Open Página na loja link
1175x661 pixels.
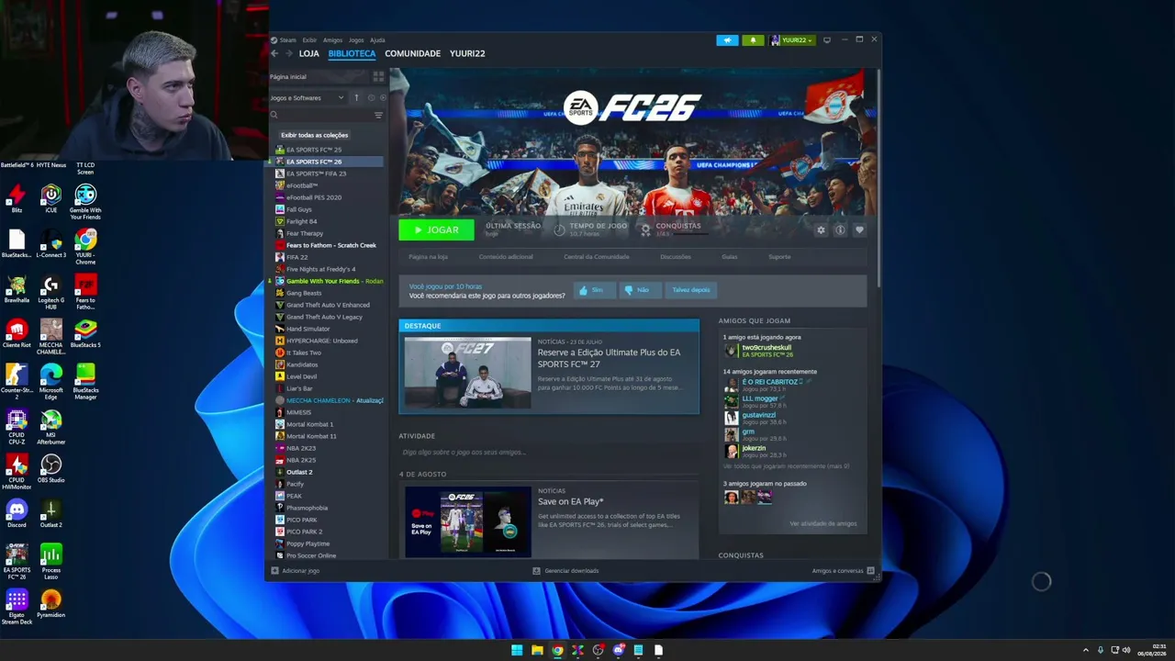[x=428, y=257]
